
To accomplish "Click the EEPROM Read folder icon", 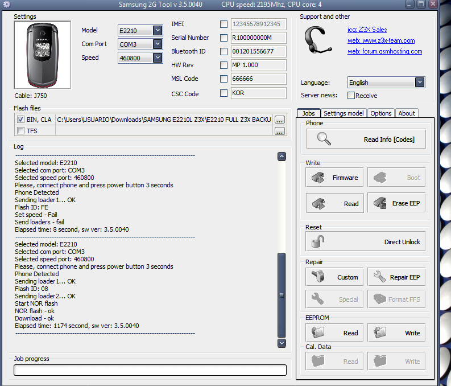I will [x=318, y=332].
